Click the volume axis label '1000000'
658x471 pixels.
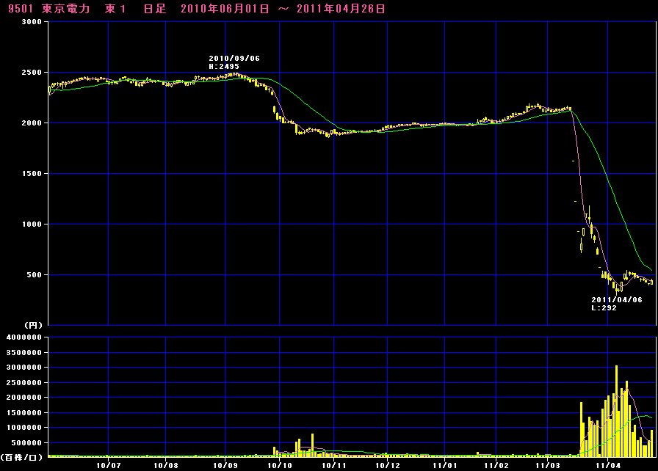(24, 428)
